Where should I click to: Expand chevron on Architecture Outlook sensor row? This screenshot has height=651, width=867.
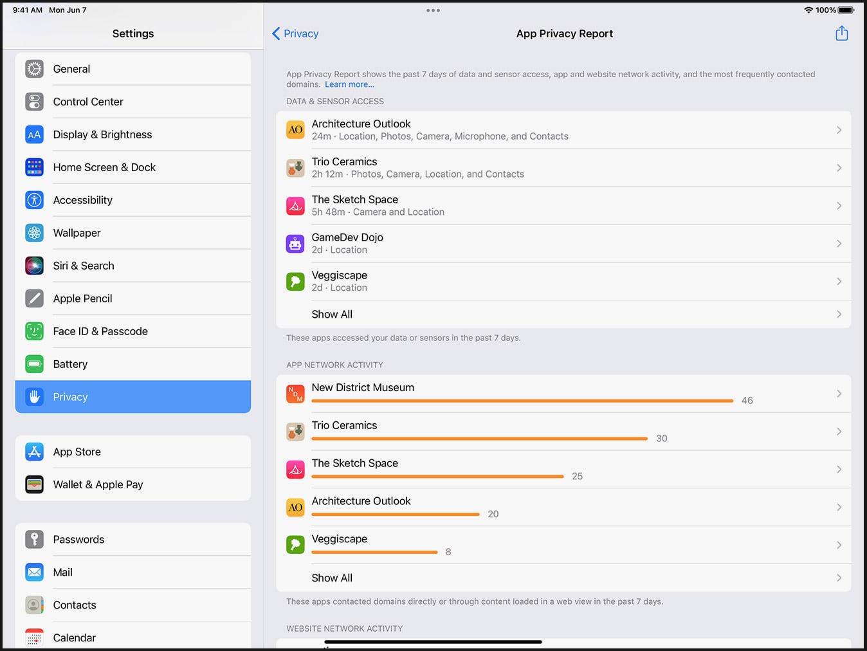(x=839, y=130)
